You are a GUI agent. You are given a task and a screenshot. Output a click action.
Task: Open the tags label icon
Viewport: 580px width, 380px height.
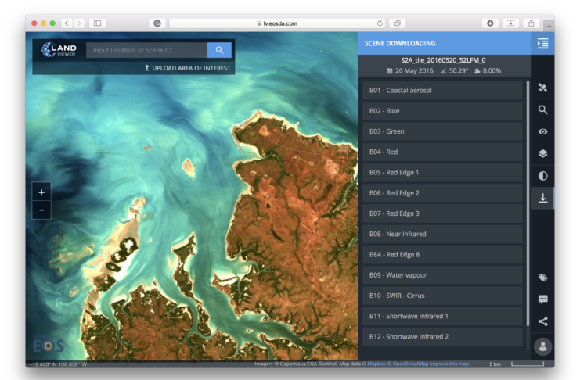542,278
